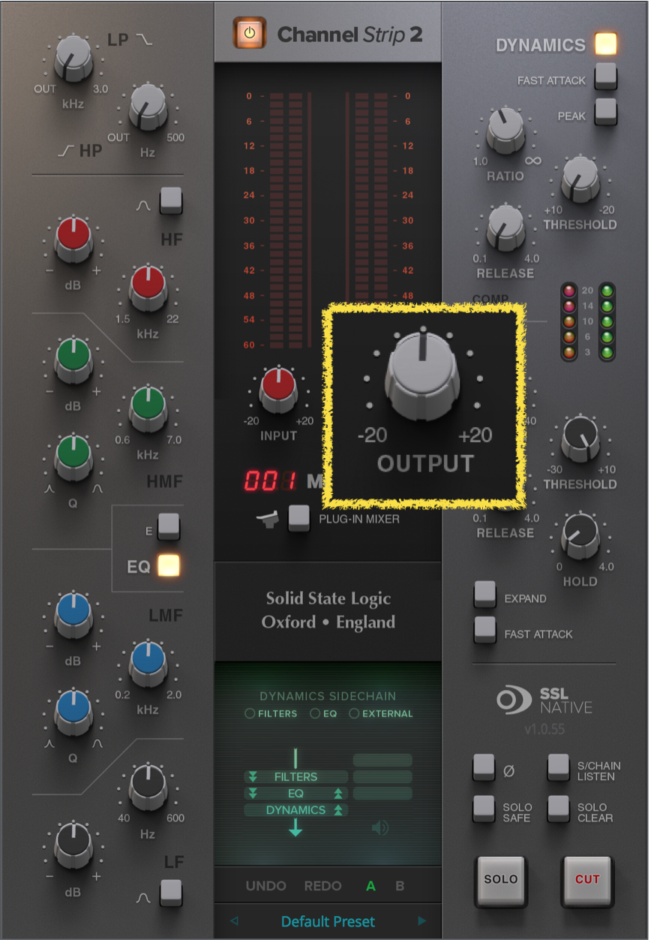Click the compressor RATIO knob

[x=505, y=130]
